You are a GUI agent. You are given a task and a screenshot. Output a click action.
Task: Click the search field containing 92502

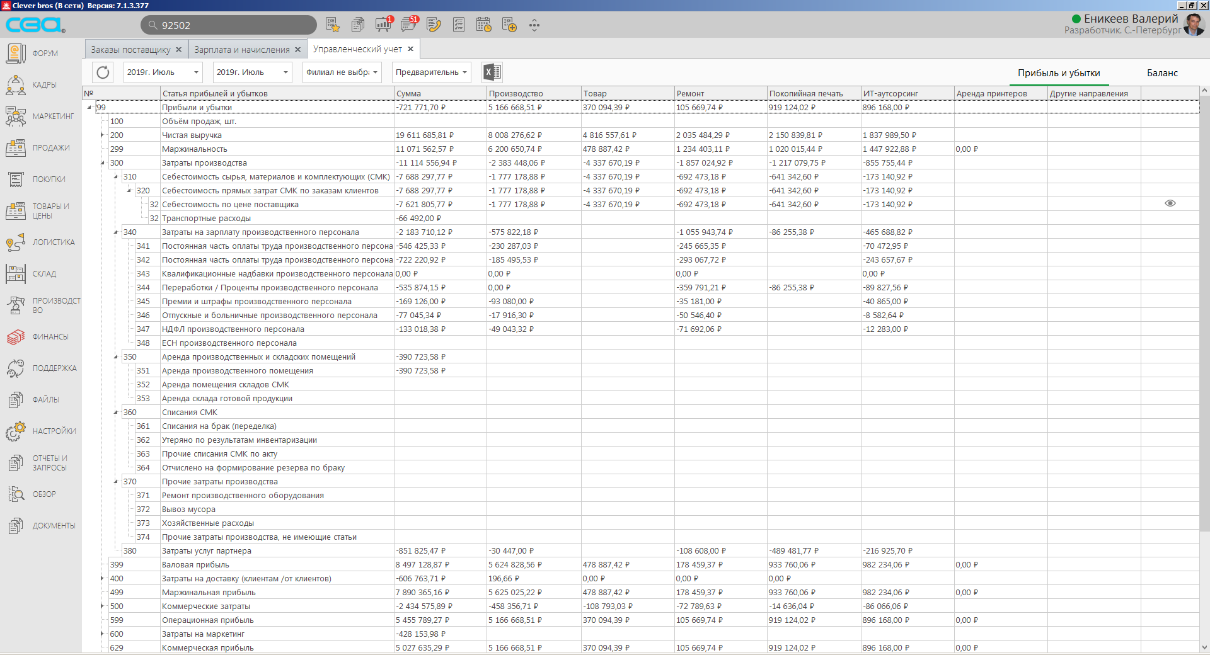pyautogui.click(x=233, y=25)
